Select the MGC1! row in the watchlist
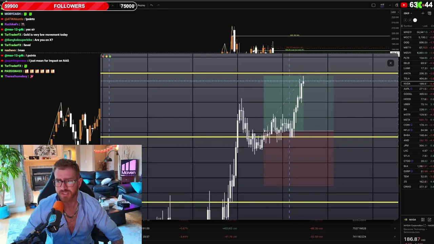 pyautogui.click(x=418, y=37)
